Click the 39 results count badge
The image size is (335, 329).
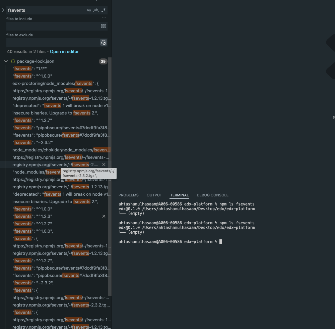(103, 61)
